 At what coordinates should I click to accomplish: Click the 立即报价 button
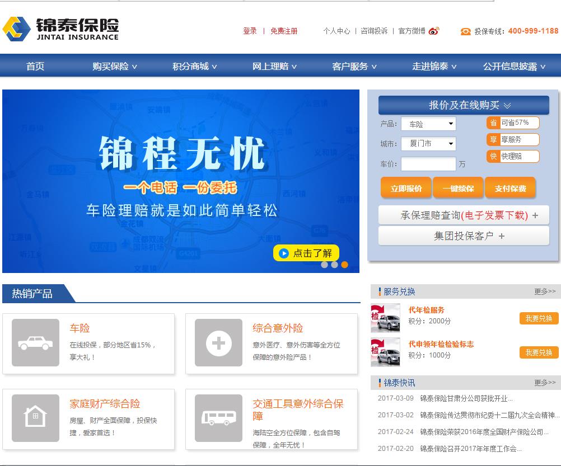pyautogui.click(x=406, y=188)
